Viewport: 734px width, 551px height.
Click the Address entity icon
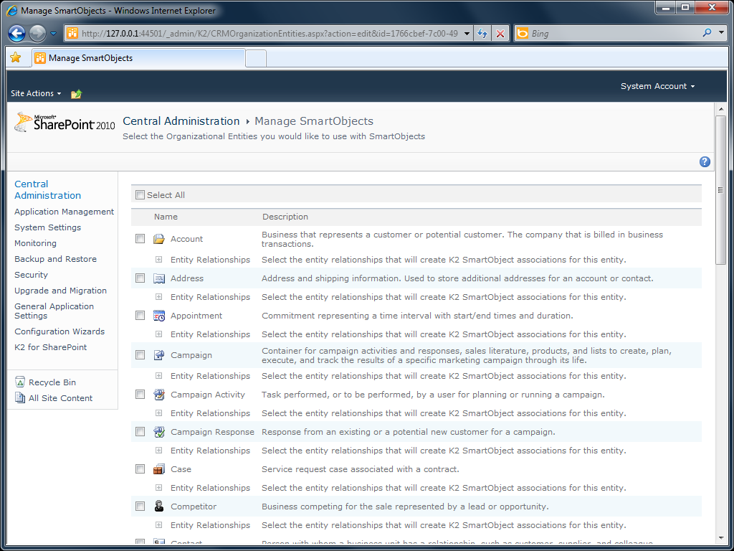click(159, 278)
